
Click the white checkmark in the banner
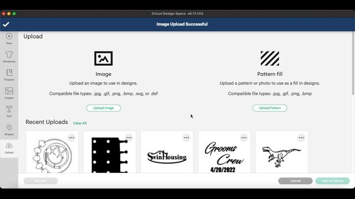6,24
